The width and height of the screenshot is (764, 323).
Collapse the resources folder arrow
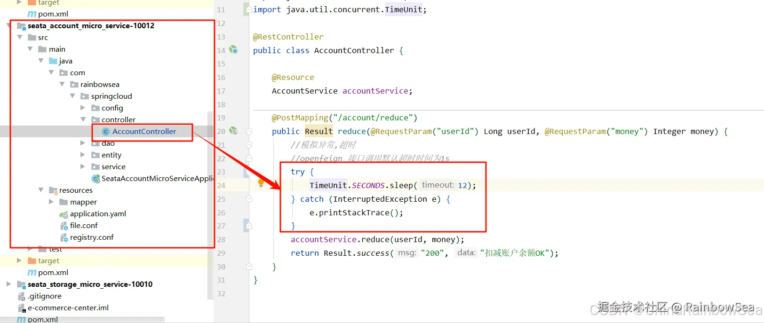[x=41, y=190]
